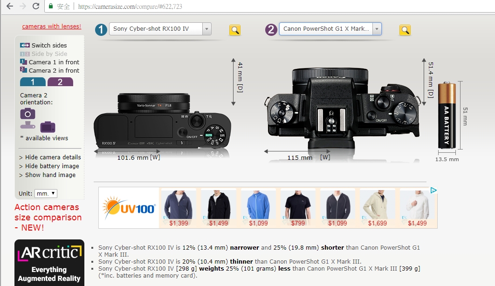The height and width of the screenshot is (286, 495).
Task: Open the $1,499 black jacket ad item
Action: pos(219,208)
